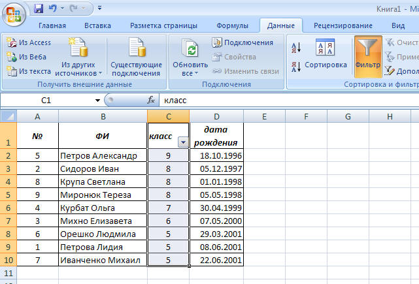419x284 pixels.
Task: Sort descending with the Я-А arrow icon
Action: [295, 67]
